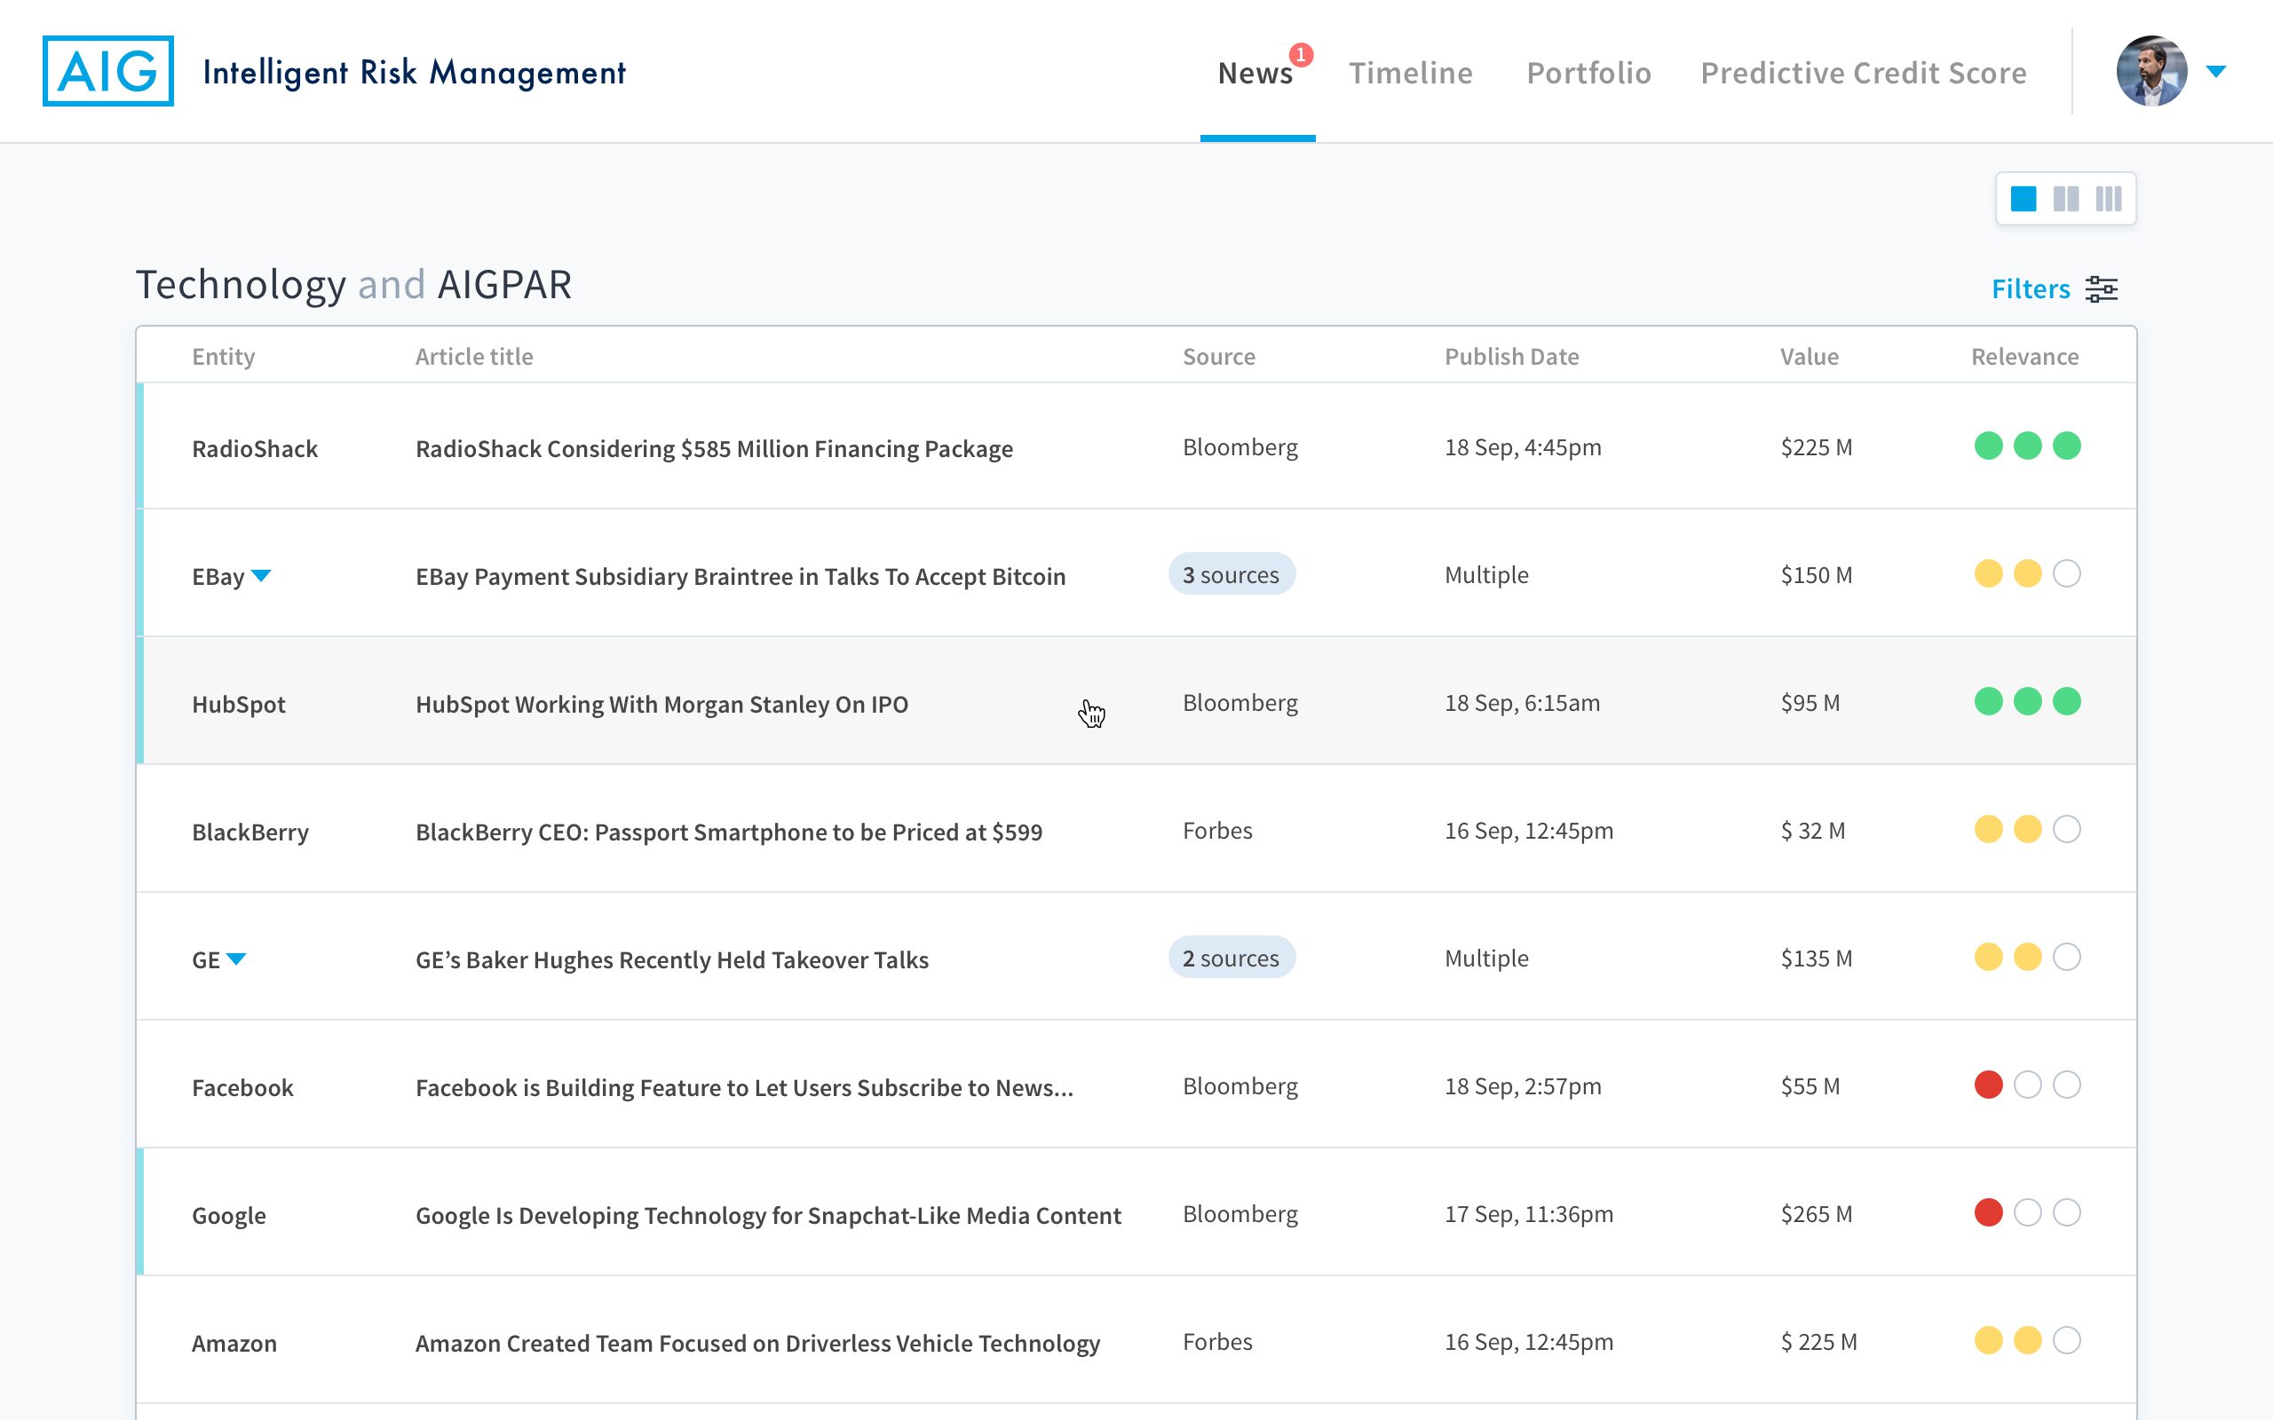Open the user account dropdown arrow

pos(2215,71)
